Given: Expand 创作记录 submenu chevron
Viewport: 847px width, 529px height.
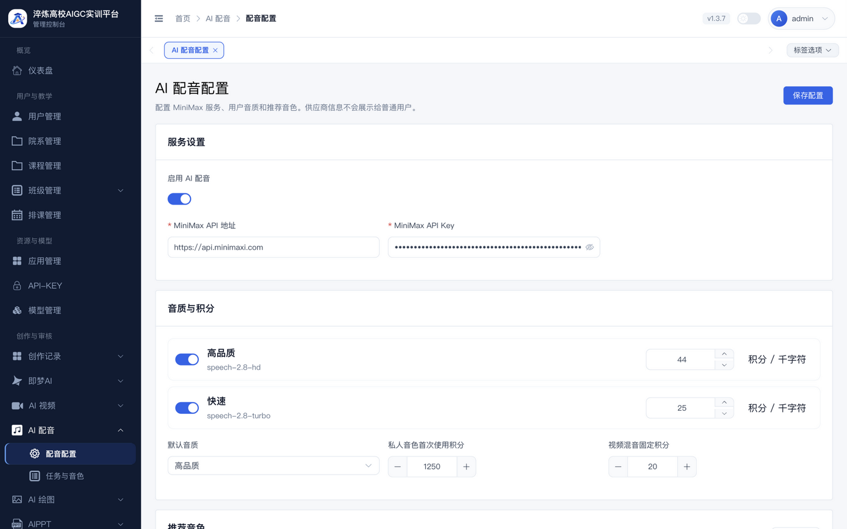Looking at the screenshot, I should click(121, 356).
